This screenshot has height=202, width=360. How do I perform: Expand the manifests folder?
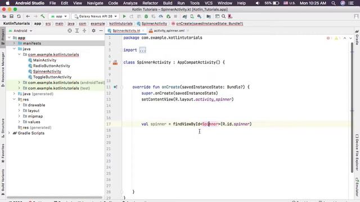click(14, 43)
